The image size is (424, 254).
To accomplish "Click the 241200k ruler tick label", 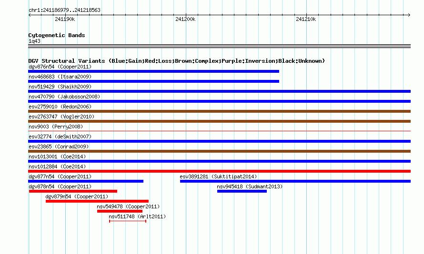I will pyautogui.click(x=185, y=19).
